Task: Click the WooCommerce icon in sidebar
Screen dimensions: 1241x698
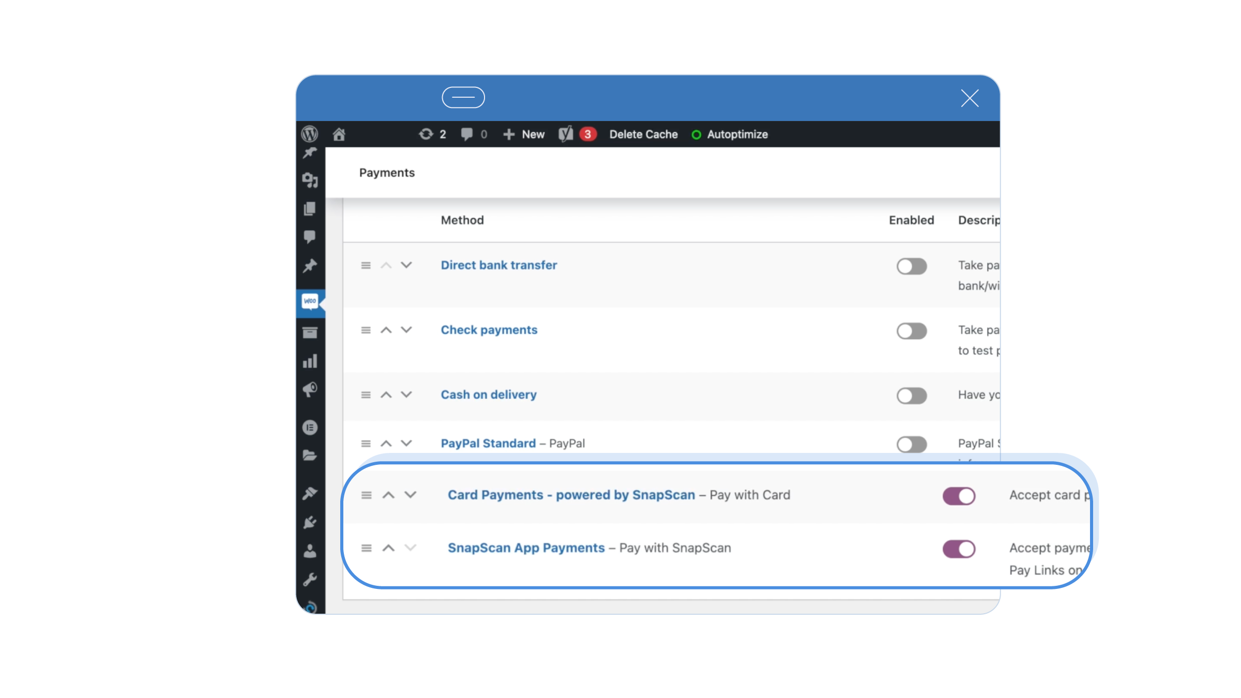Action: 309,301
